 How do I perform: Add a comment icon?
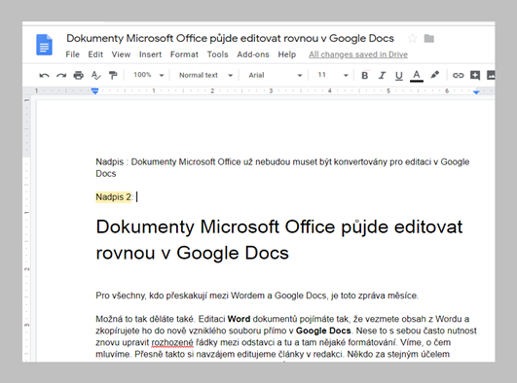pyautogui.click(x=475, y=76)
